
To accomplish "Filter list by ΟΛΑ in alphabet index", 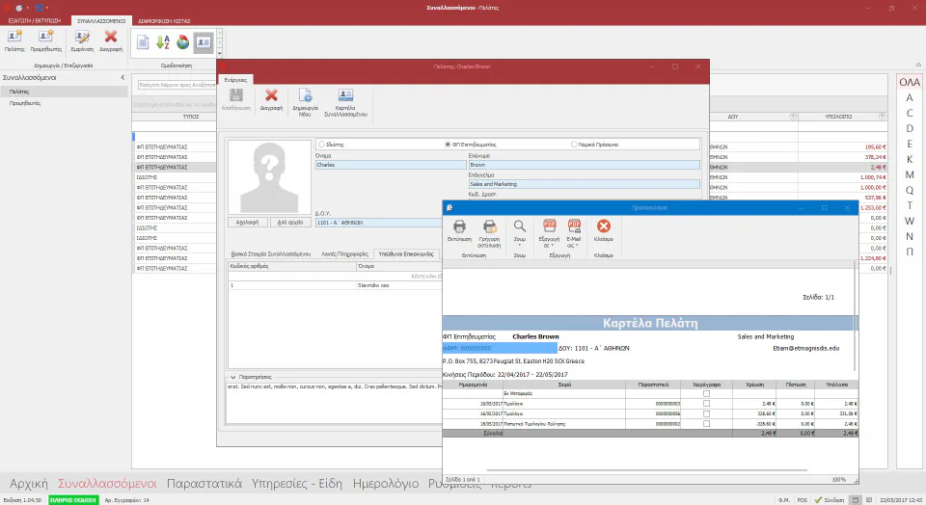I will pos(910,82).
